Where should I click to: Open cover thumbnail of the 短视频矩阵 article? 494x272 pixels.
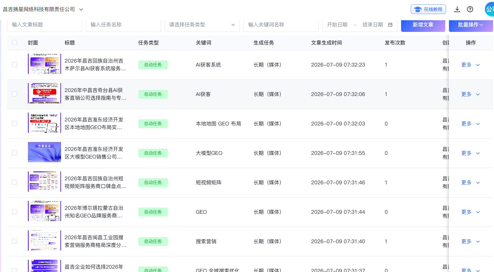[44, 182]
